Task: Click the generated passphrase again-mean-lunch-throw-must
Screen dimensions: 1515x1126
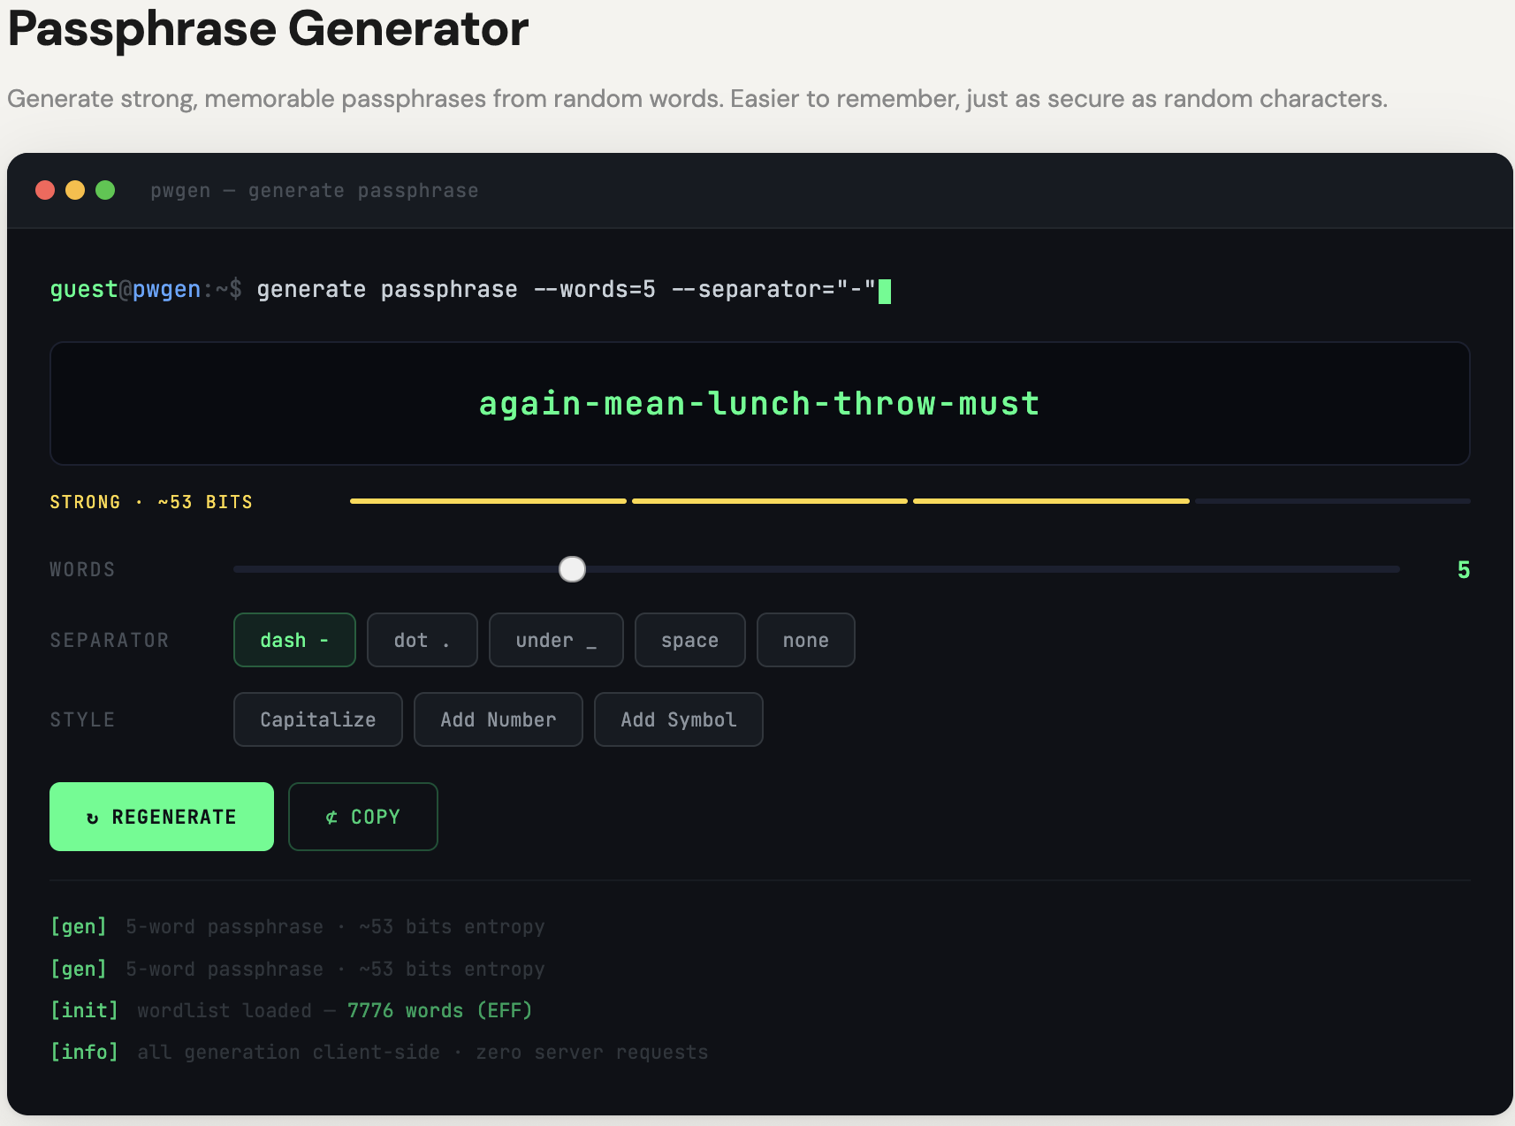Action: coord(759,404)
